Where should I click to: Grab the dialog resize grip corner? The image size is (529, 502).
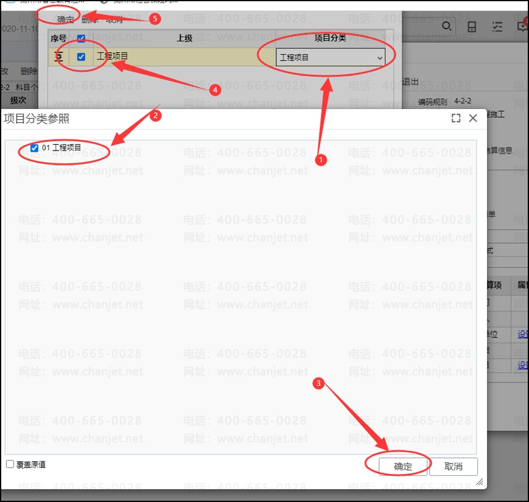coord(480,482)
